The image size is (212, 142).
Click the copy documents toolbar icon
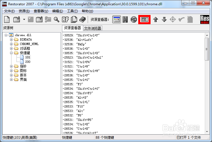(74, 19)
